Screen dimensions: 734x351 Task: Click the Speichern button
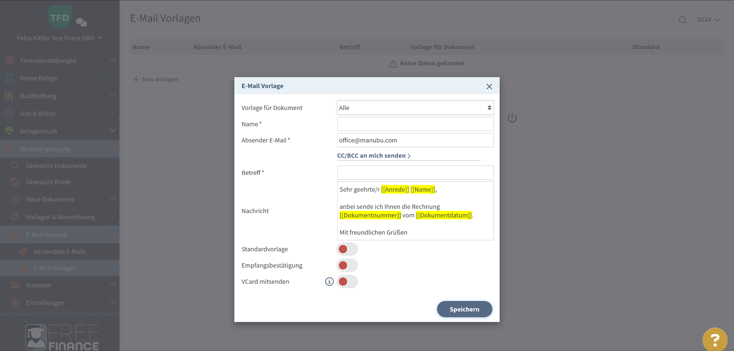[464, 309]
